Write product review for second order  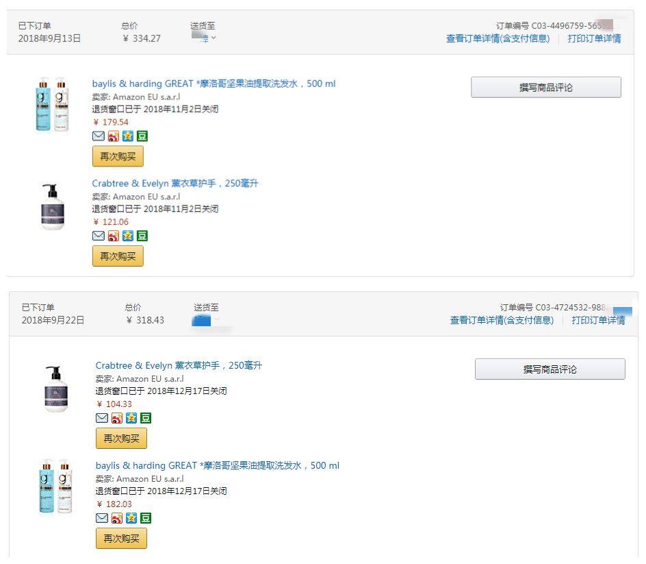pos(550,369)
